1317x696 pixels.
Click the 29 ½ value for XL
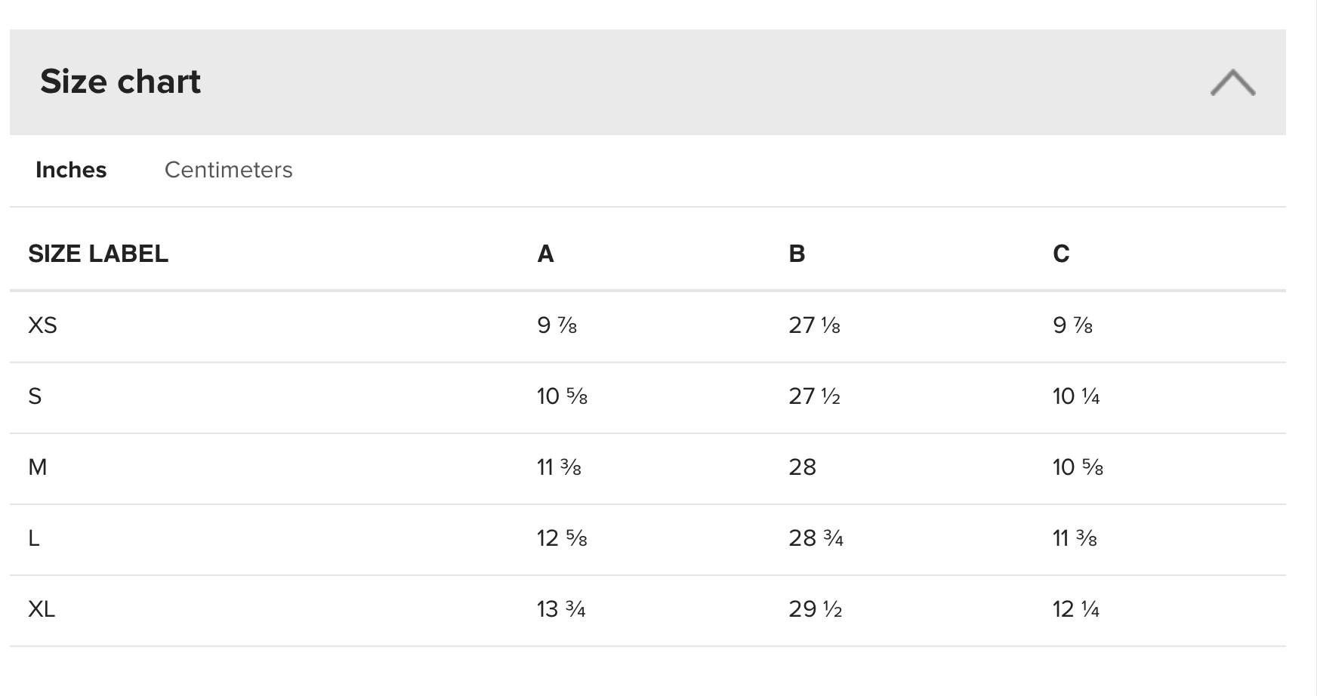pos(815,609)
